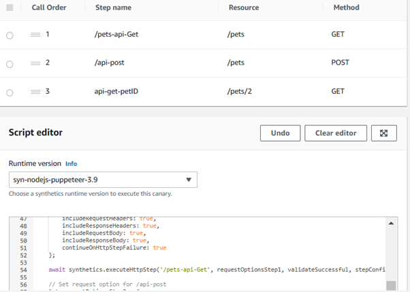This screenshot has height=292, width=410.
Task: Click the fullscreen expand editor icon
Action: tap(383, 133)
